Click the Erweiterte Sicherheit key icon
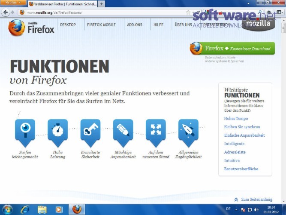The width and height of the screenshot is (286, 215). tap(90, 133)
